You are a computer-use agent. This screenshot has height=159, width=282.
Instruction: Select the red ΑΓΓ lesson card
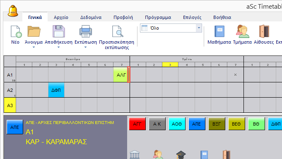click(137, 124)
